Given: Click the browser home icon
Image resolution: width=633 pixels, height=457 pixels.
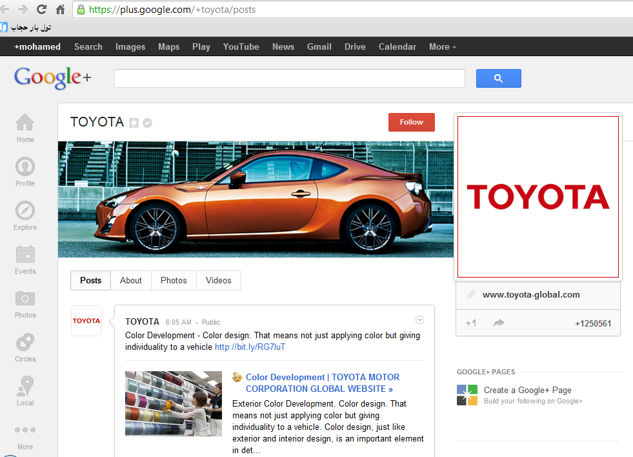Looking at the screenshot, I should [60, 9].
